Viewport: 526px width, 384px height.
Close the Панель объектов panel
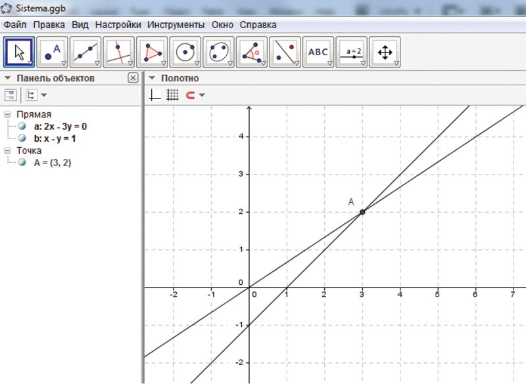133,78
